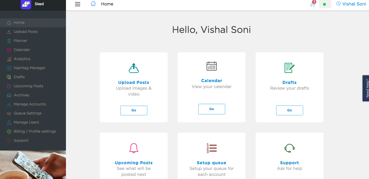Open settings gear next to Vishal Soni
Viewport: 369px width, 179px height.
(338, 4)
